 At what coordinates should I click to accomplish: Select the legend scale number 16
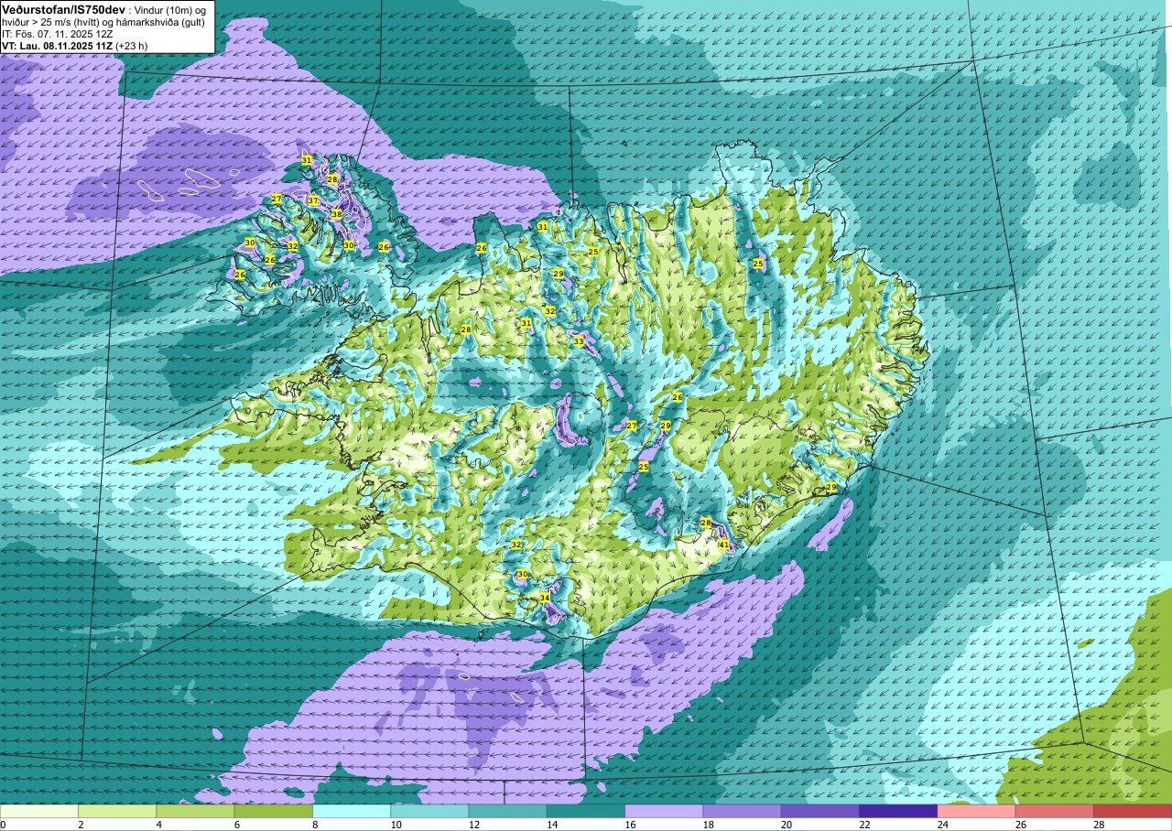pos(630,824)
